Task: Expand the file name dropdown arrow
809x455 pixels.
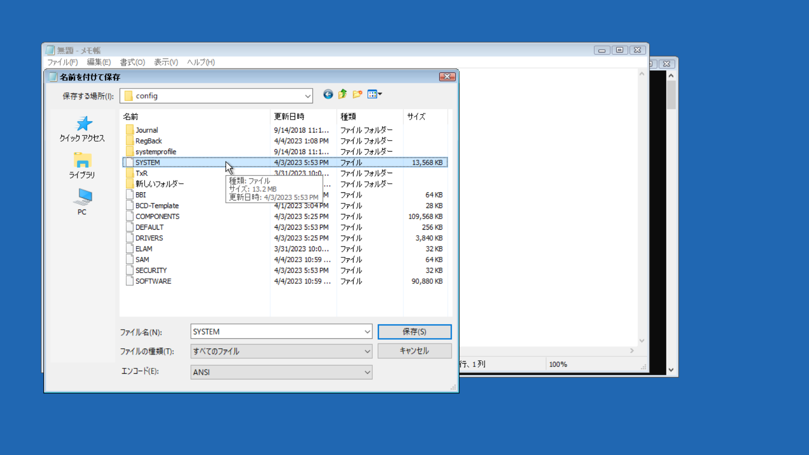Action: pyautogui.click(x=367, y=332)
